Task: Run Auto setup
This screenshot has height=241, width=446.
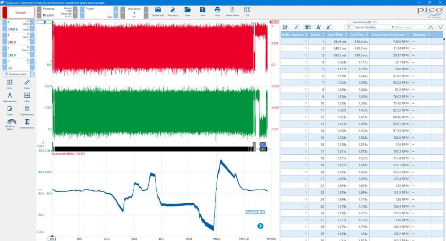Action: point(173,12)
